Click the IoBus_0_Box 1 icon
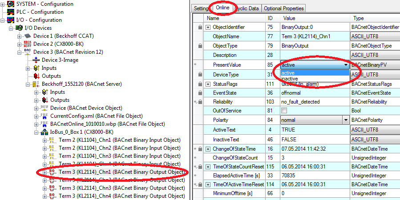The width and height of the screenshot is (400, 200). tap(44, 132)
